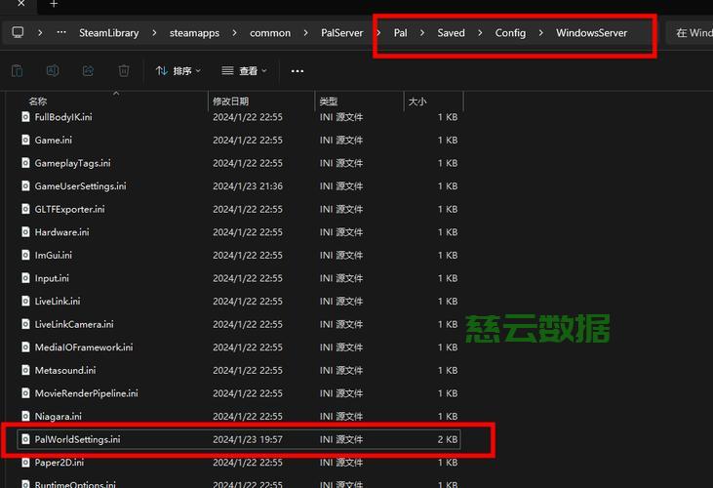
Task: Click the Paste icon in the toolbar
Action: tap(18, 70)
